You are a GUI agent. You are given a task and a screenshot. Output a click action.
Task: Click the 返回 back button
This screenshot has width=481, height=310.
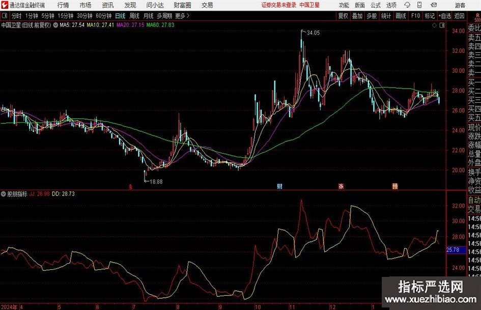[x=459, y=16]
